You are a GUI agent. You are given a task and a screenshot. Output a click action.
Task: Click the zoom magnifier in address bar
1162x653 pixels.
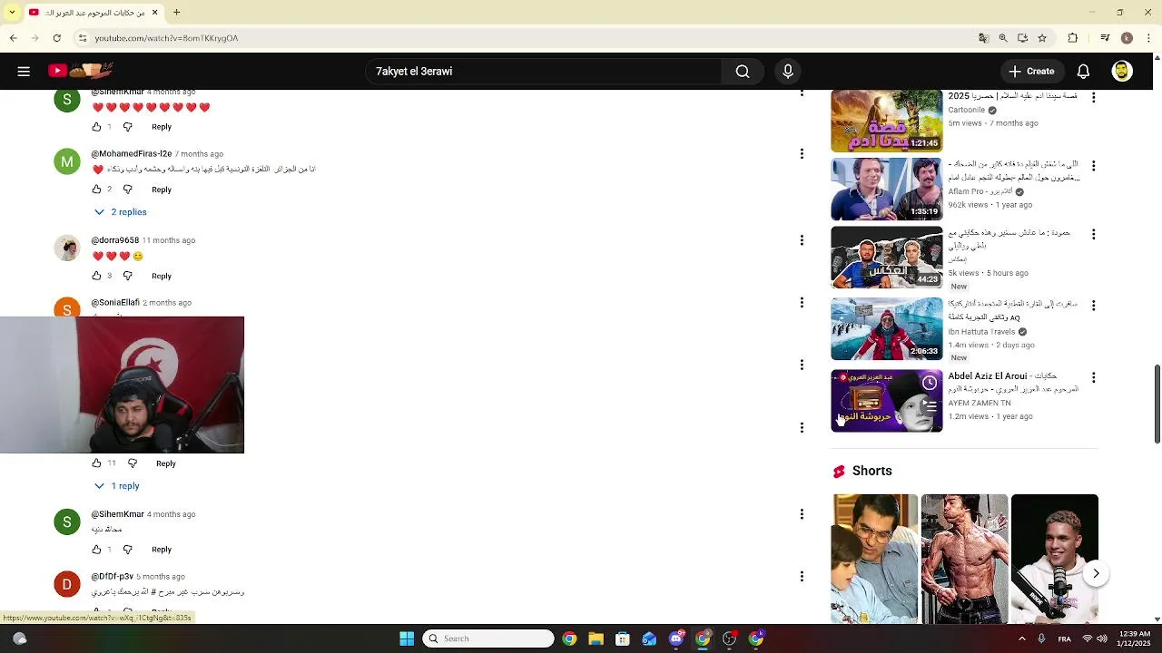coord(1003,38)
